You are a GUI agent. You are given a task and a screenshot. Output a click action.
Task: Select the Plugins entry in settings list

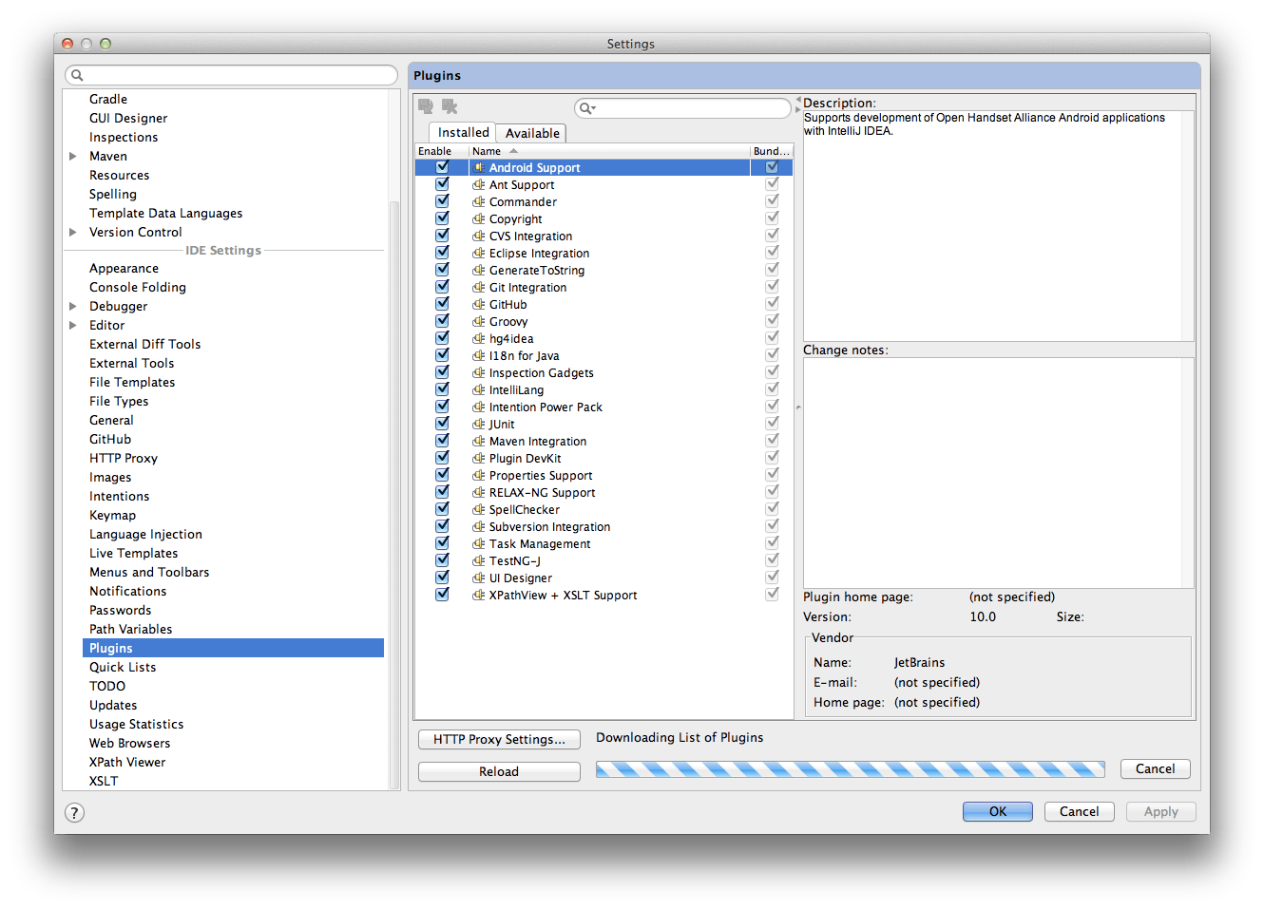(233, 648)
